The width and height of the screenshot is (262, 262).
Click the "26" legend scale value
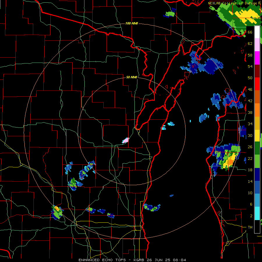[x=250, y=147]
